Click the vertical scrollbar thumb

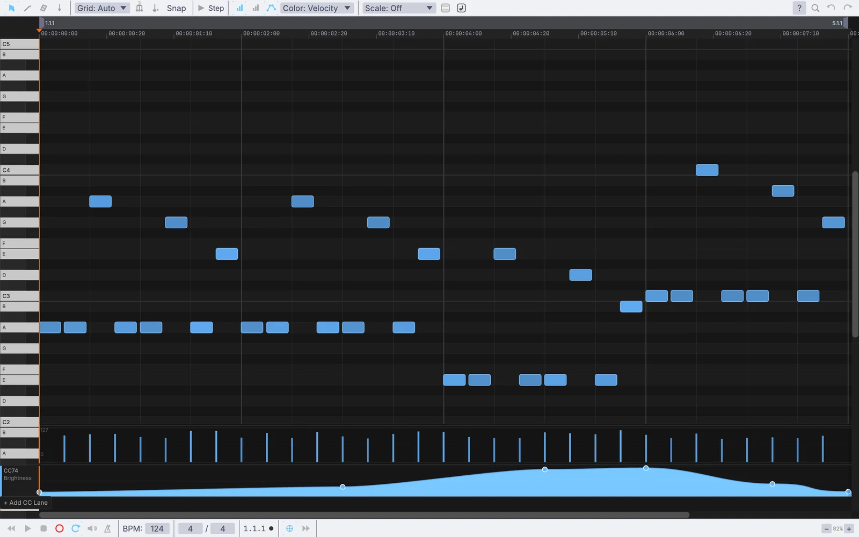pos(855,254)
